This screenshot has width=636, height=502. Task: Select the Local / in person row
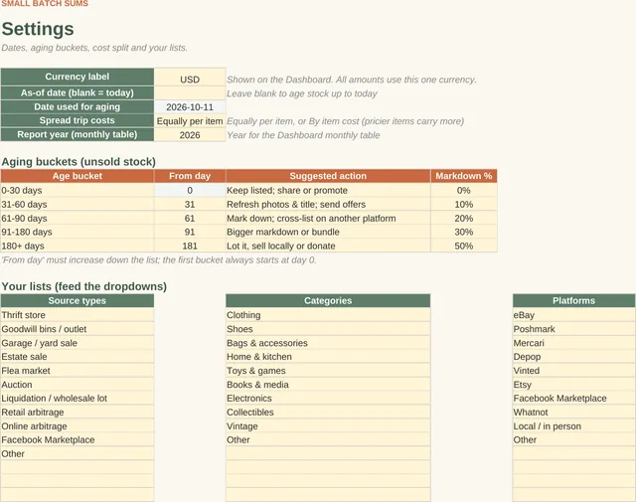coord(574,426)
